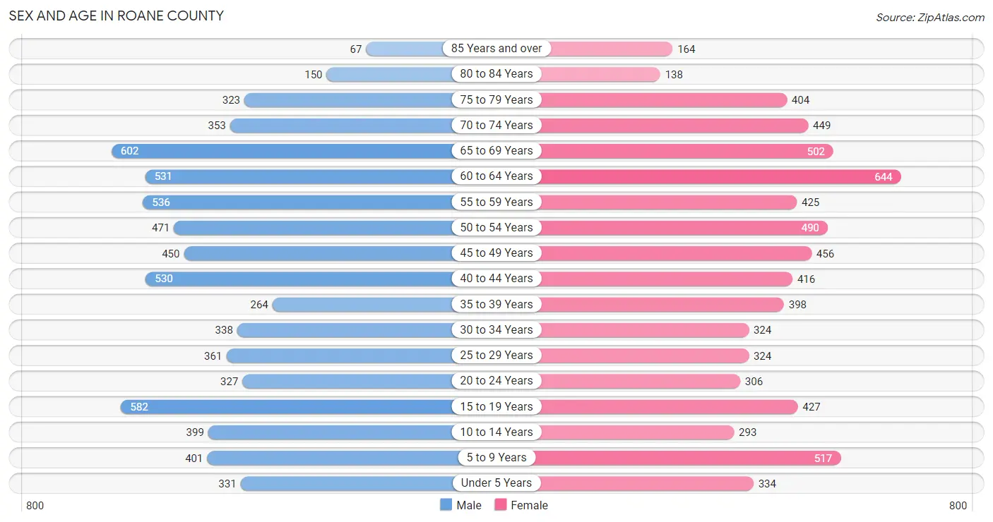Click the 40 to 44 Years label
This screenshot has width=993, height=522.
pos(496,279)
